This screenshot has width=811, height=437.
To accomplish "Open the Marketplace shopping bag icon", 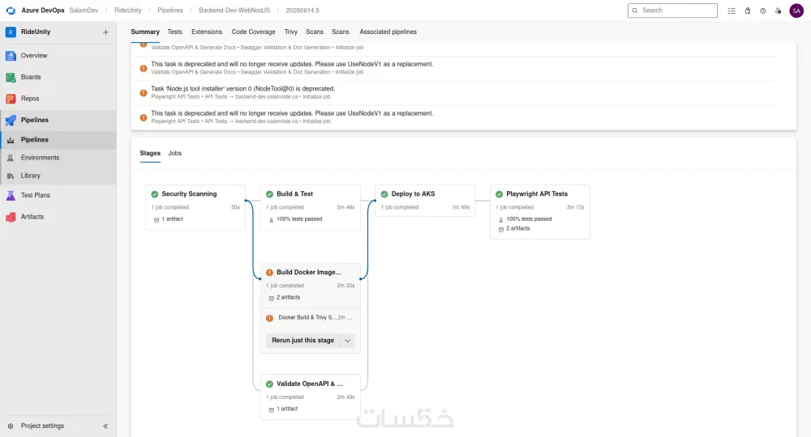I will tap(748, 11).
